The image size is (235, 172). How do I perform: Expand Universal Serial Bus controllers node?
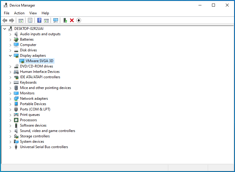10,147
